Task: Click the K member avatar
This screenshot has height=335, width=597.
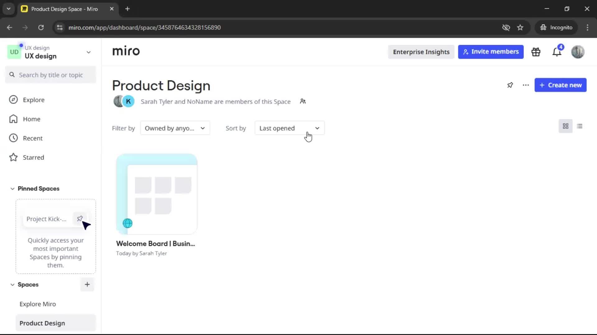Action: 128,101
